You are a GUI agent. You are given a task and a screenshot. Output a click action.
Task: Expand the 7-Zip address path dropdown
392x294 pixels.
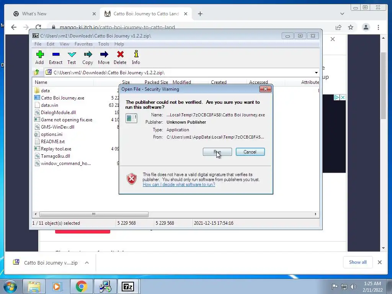pyautogui.click(x=316, y=73)
